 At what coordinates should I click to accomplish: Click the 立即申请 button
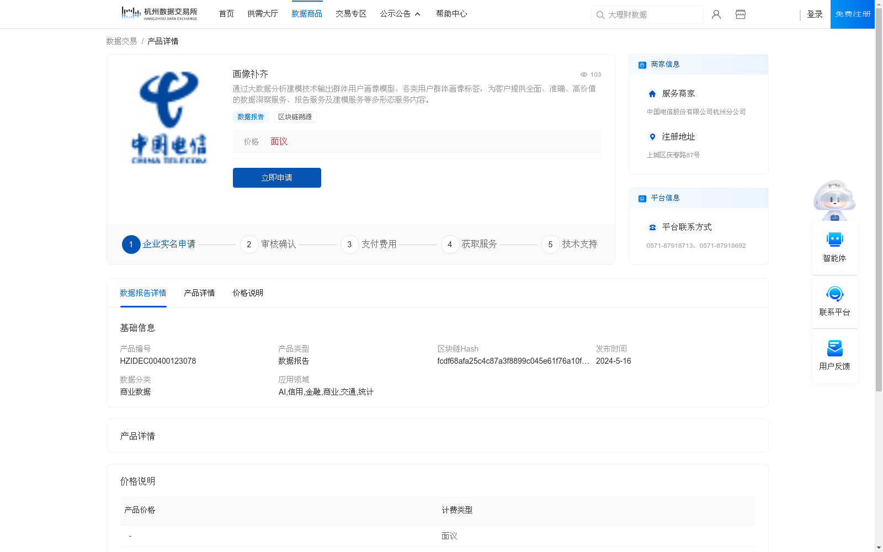[x=277, y=178]
